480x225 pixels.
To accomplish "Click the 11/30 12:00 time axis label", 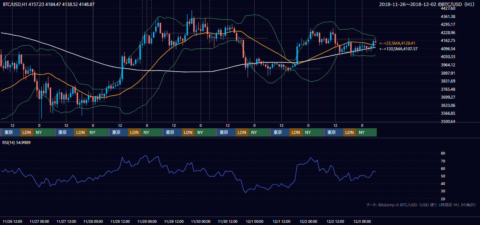I will click(228, 221).
